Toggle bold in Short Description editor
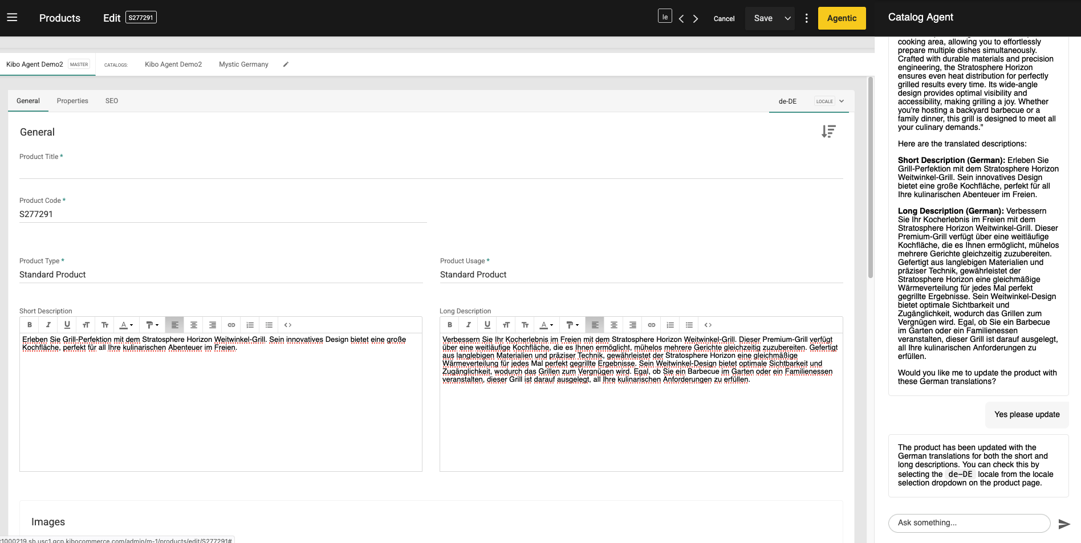Viewport: 1081px width, 543px height. [x=30, y=325]
